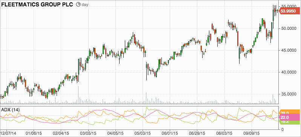Click the FLEETMATICS GROUP PLC chart title
The height and width of the screenshot is (137, 301).
pos(37,5)
